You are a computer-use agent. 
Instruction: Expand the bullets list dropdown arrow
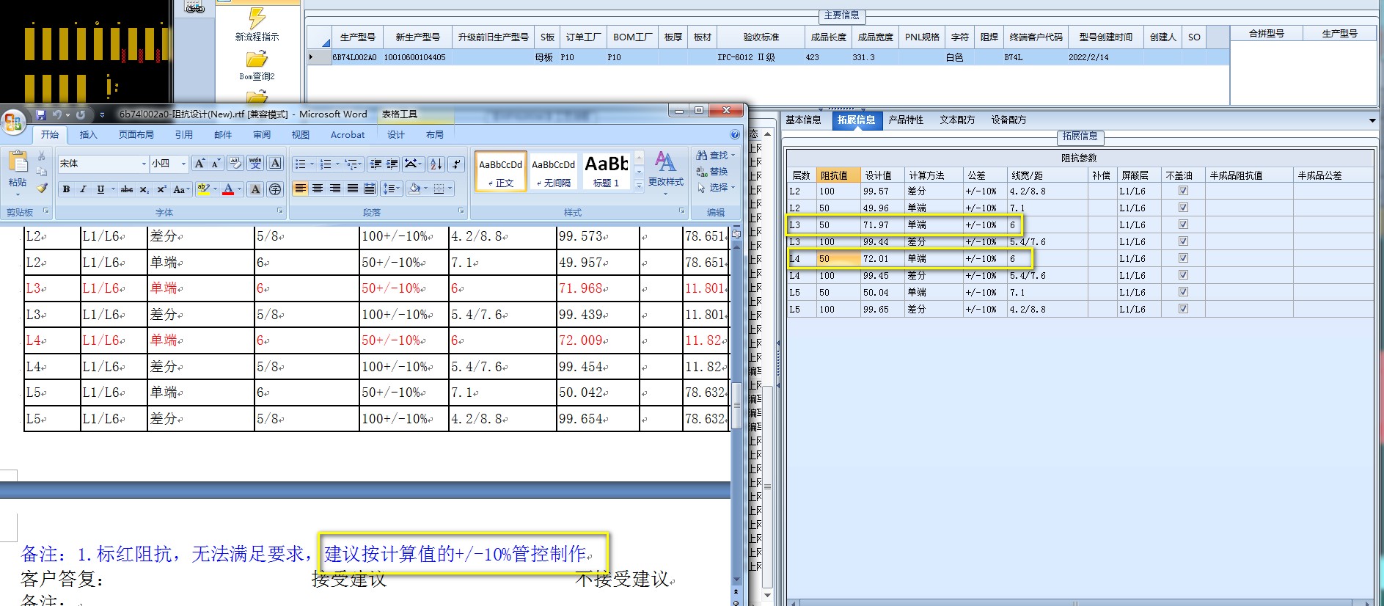pyautogui.click(x=312, y=164)
